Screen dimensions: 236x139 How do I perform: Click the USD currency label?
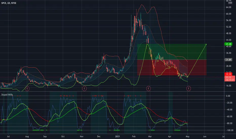(230, 3)
